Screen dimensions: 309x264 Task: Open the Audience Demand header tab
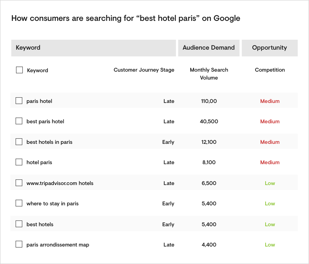[209, 48]
